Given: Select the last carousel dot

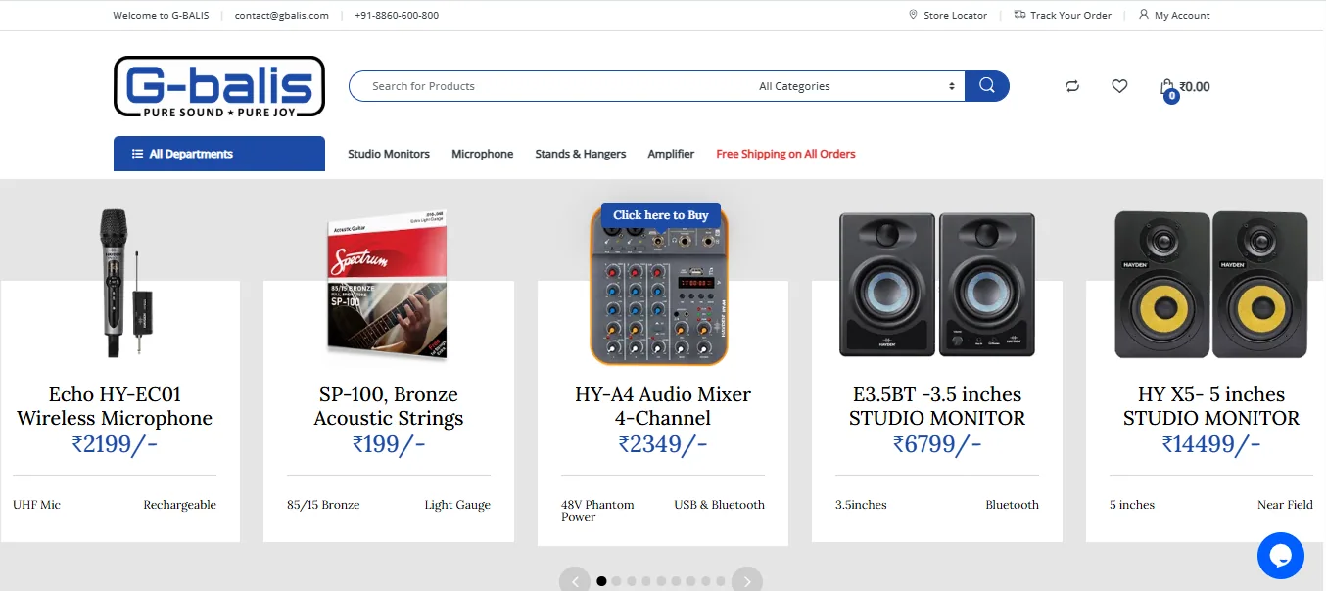Looking at the screenshot, I should [721, 581].
